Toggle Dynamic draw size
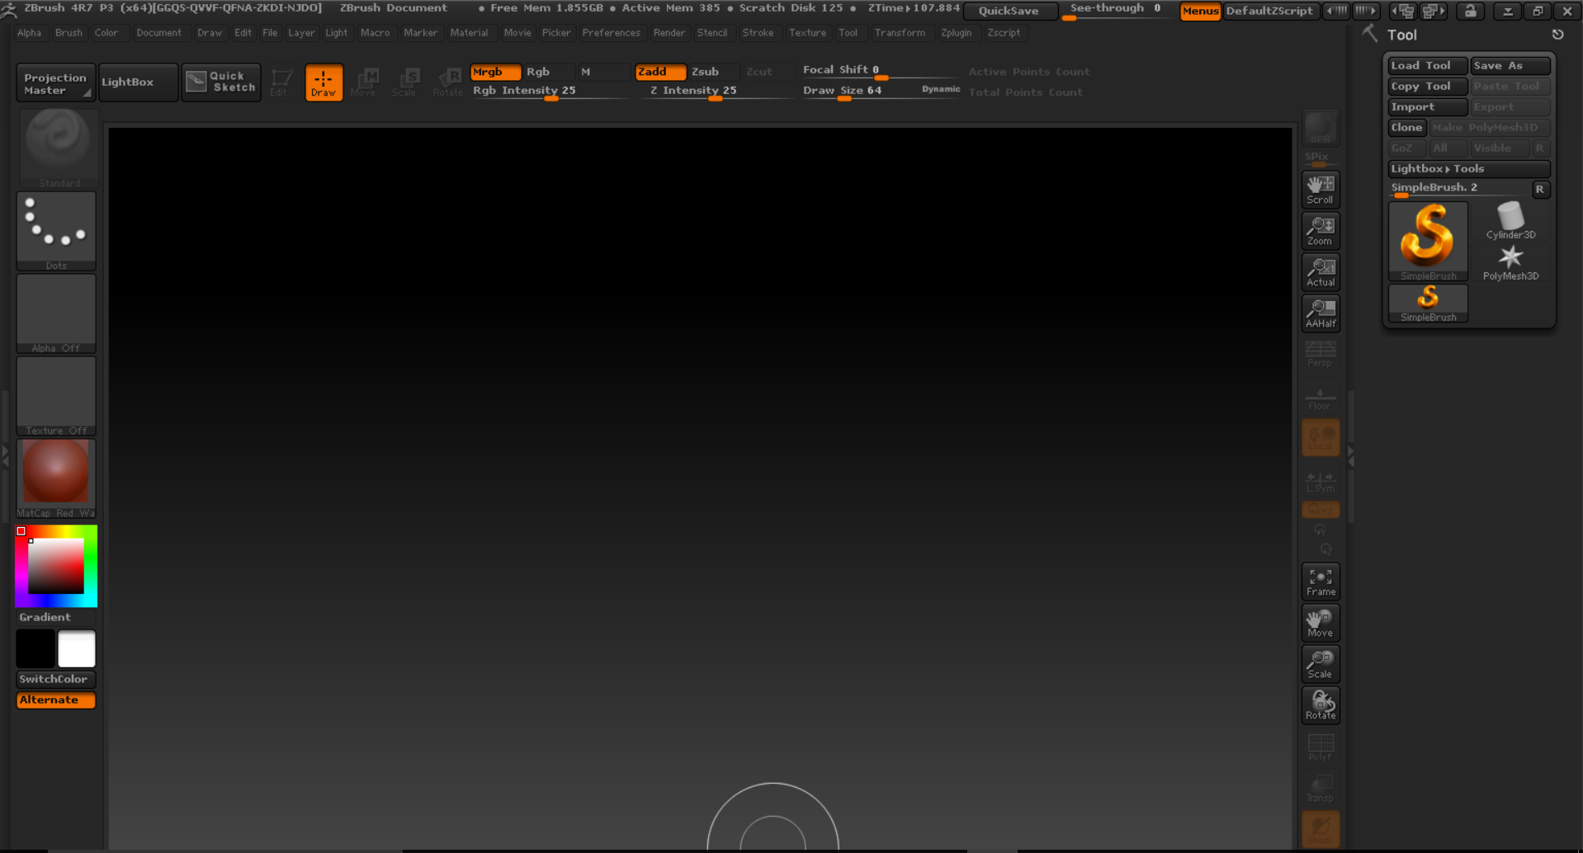The image size is (1583, 853). 941,89
